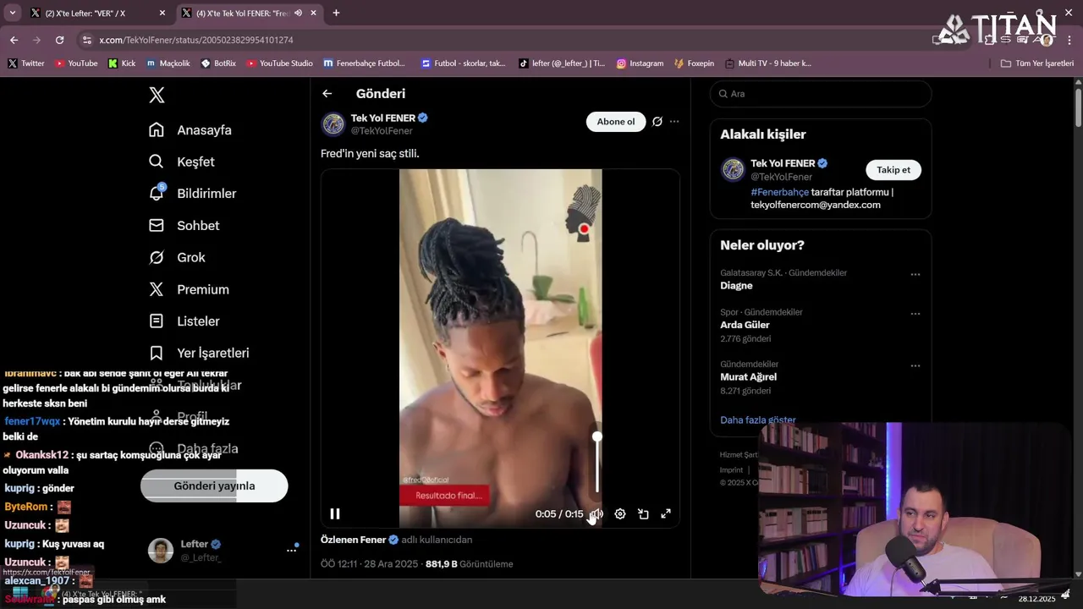1083x609 pixels.
Task: Click the X logo in the sidebar
Action: (x=157, y=96)
